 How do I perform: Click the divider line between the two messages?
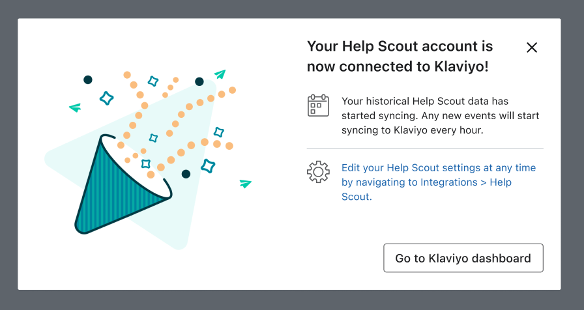pyautogui.click(x=425, y=148)
